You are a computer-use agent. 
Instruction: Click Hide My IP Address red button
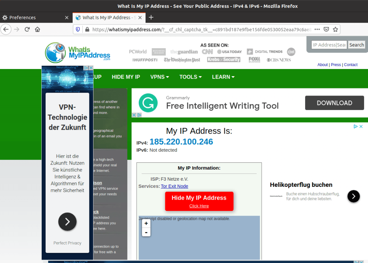[x=199, y=201]
